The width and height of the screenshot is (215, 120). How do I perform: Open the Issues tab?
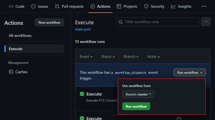click(40, 6)
